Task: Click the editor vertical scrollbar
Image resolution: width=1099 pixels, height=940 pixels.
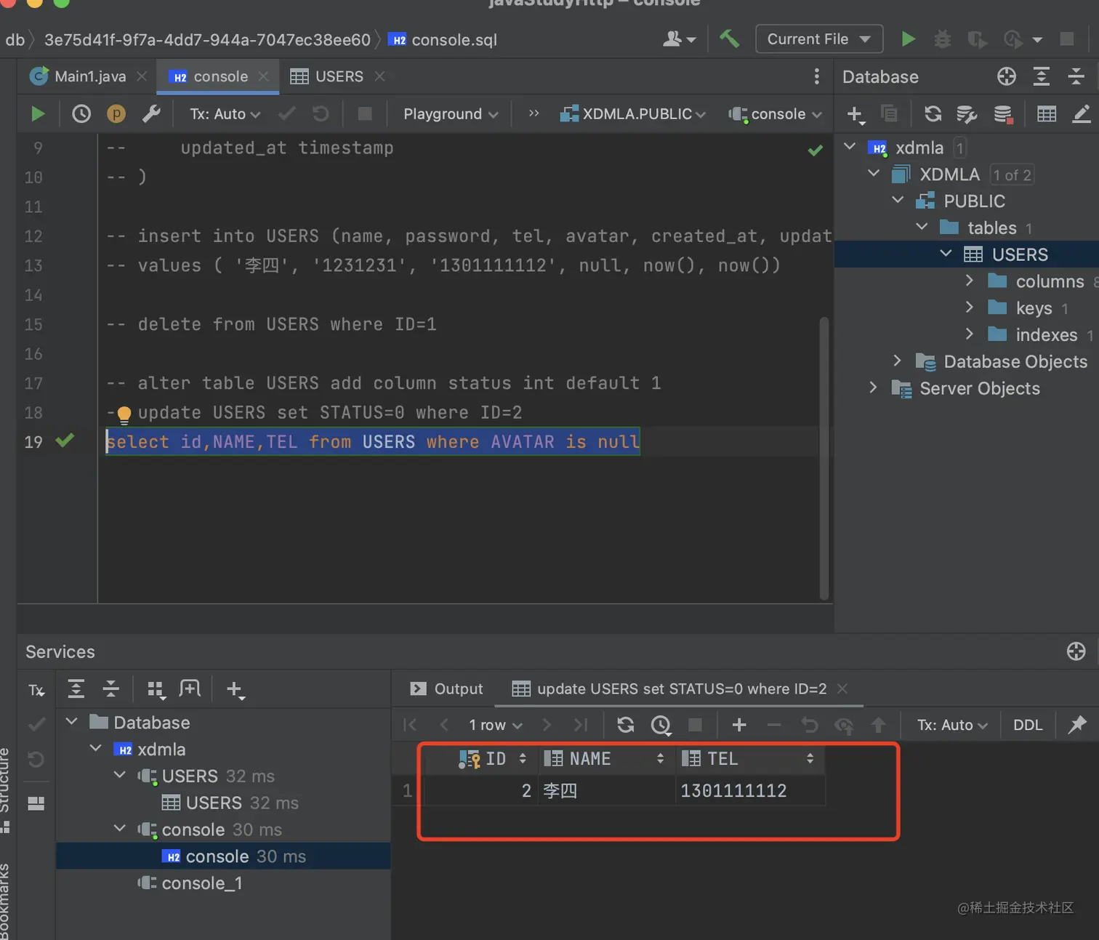Action: (x=824, y=458)
